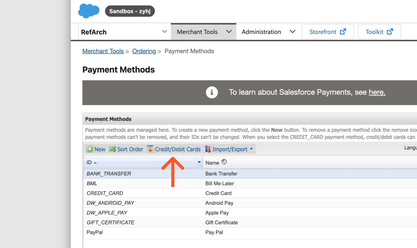The height and width of the screenshot is (248, 417).
Task: Click the Bill Me Later name cell
Action: 220,184
